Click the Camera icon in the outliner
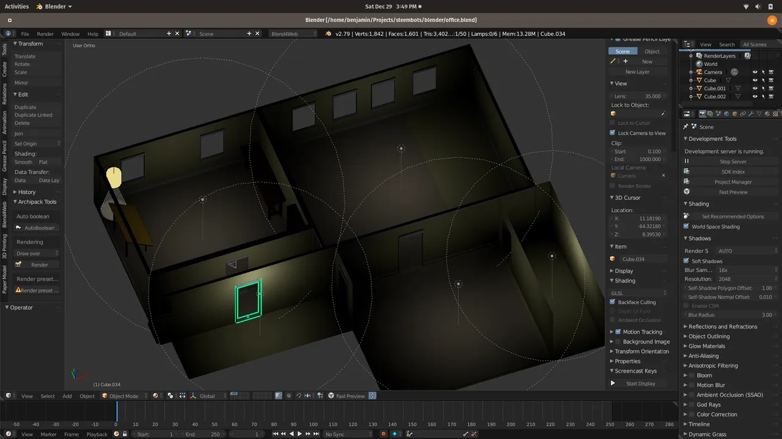This screenshot has width=782, height=439. pos(700,72)
